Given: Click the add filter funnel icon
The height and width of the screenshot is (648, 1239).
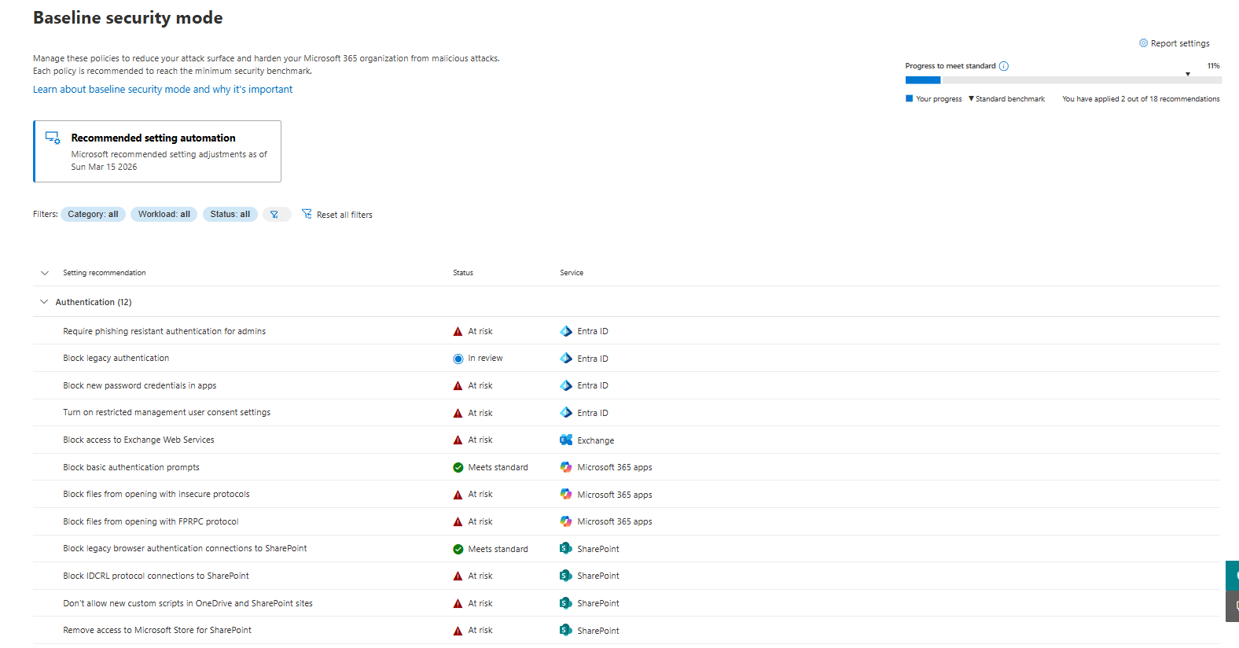Looking at the screenshot, I should pos(275,215).
